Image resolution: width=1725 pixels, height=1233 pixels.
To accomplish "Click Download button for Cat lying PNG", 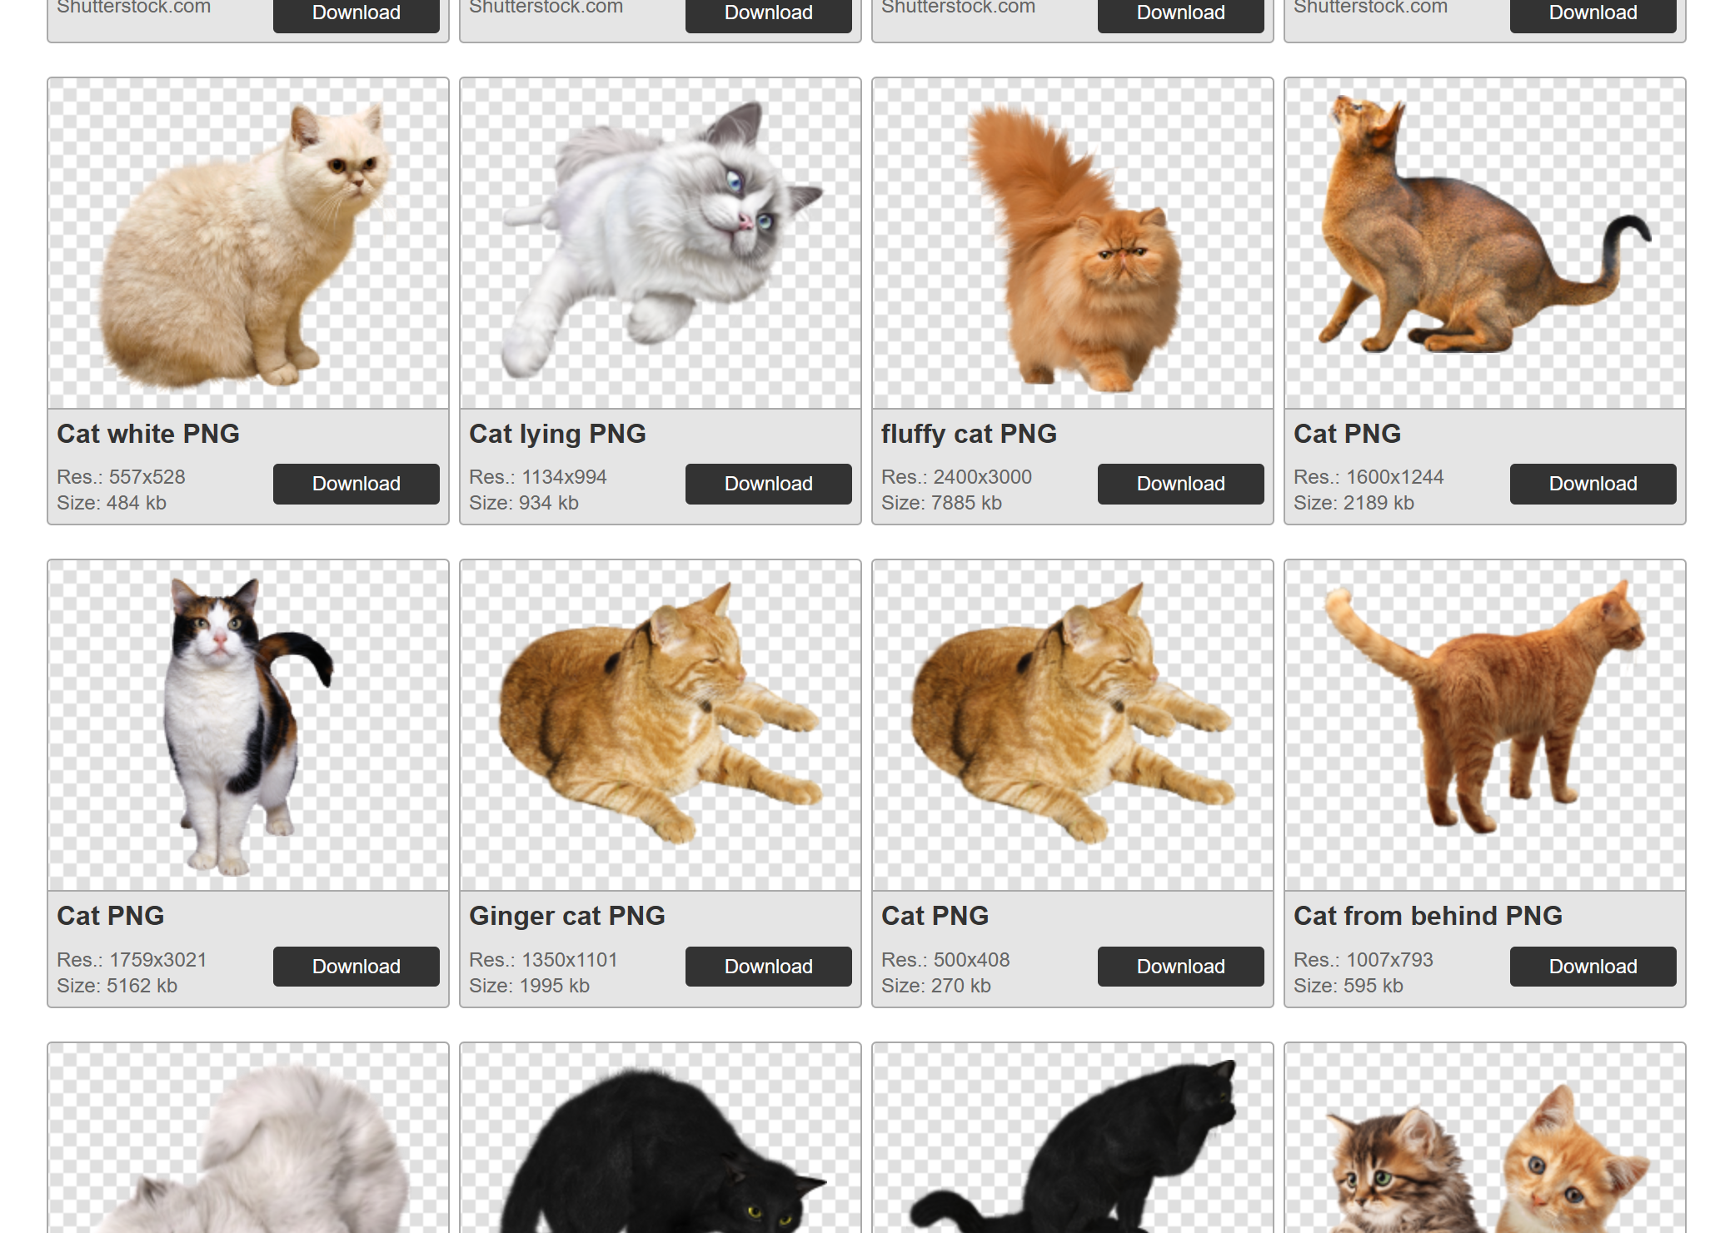I will coord(768,484).
